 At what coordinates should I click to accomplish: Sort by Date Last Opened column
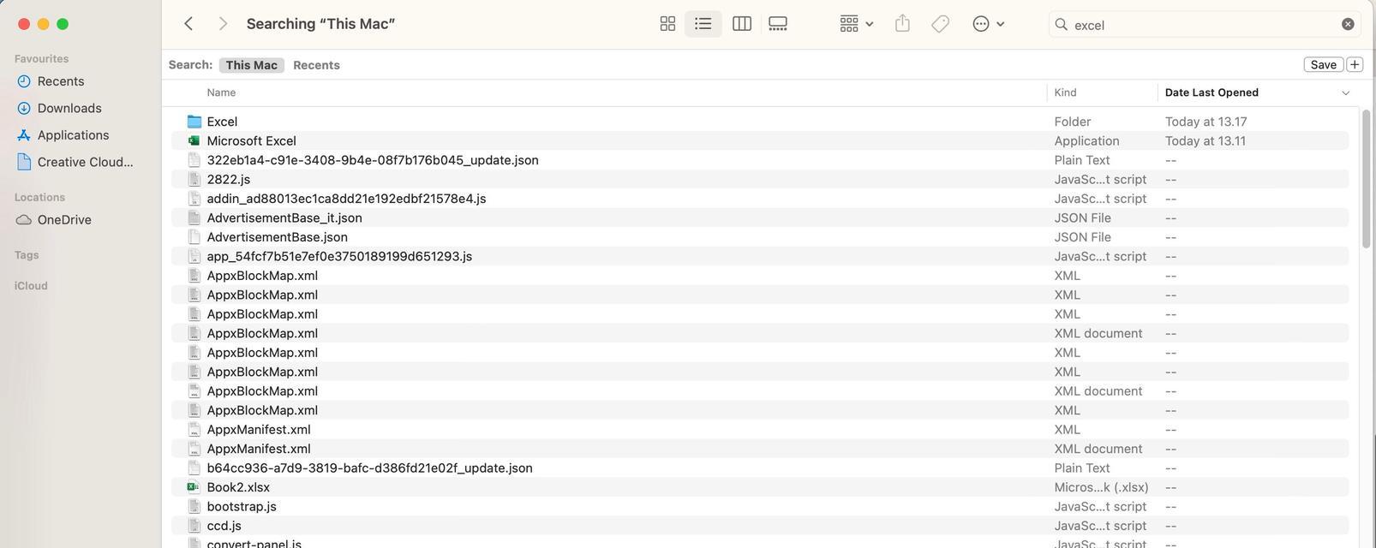coord(1211,92)
